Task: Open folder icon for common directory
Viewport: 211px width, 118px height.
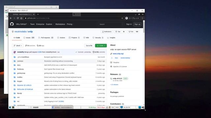Action: click(x=15, y=61)
